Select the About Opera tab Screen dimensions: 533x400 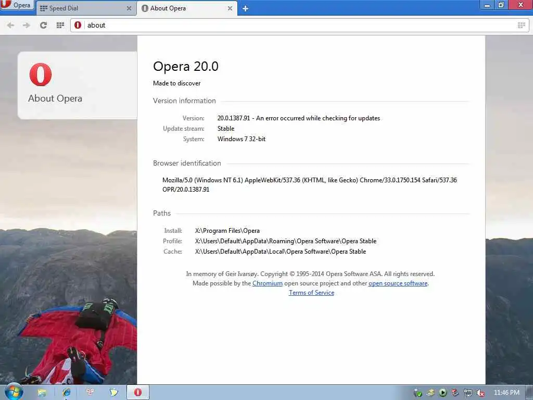tap(187, 8)
